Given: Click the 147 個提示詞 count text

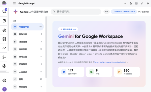Looking at the screenshot, I should coord(144,12).
